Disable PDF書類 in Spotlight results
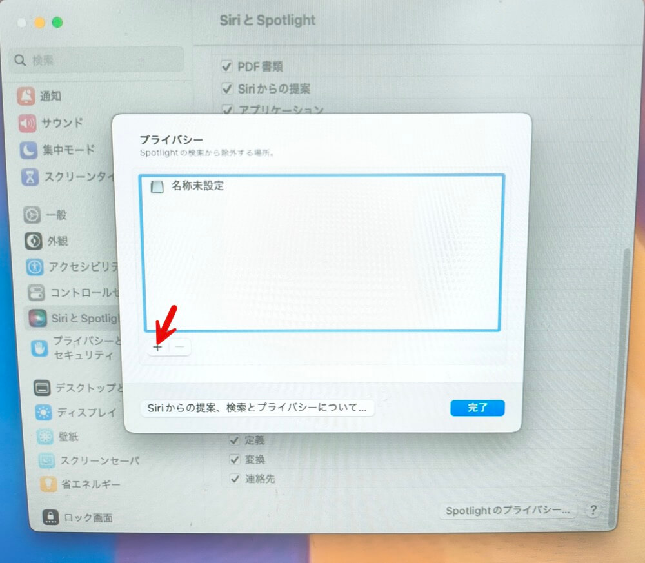645x563 pixels. tap(227, 66)
